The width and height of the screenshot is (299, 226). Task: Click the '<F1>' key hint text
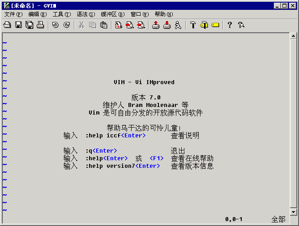point(157,158)
